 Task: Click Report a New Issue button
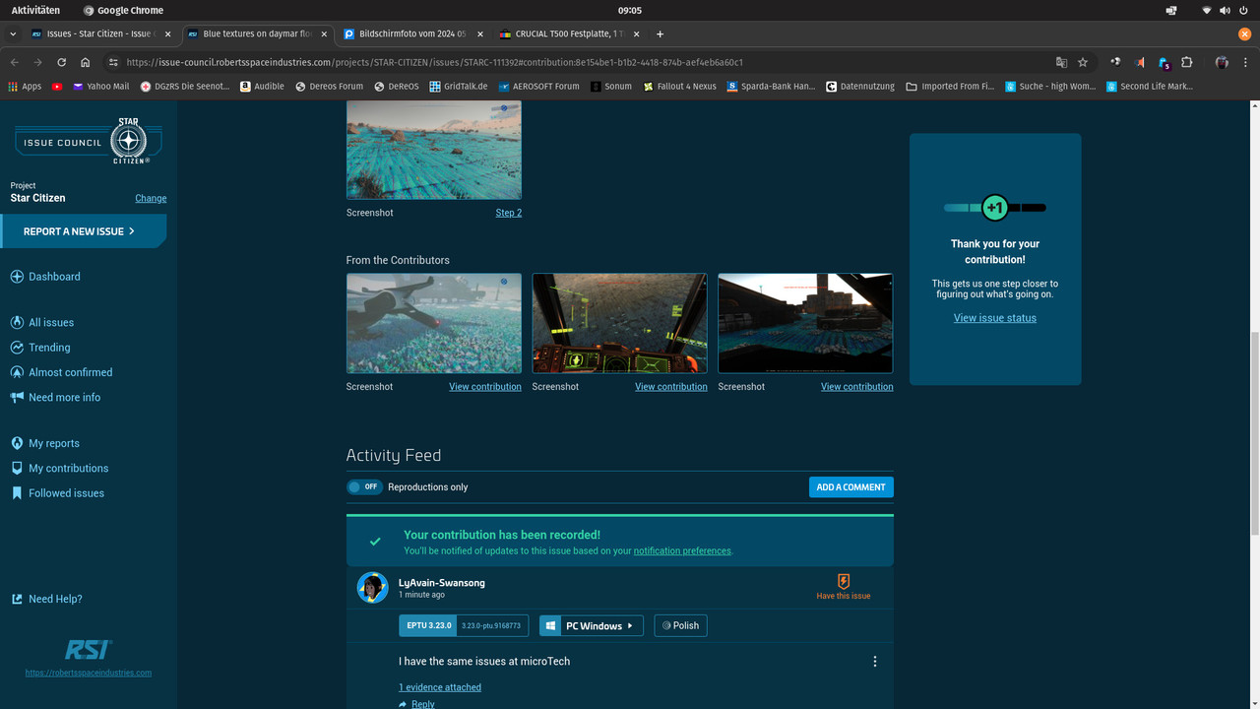coord(83,231)
